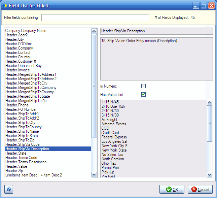Toggle the Is Numeric checkbox
This screenshot has height=198, width=217.
143,86
